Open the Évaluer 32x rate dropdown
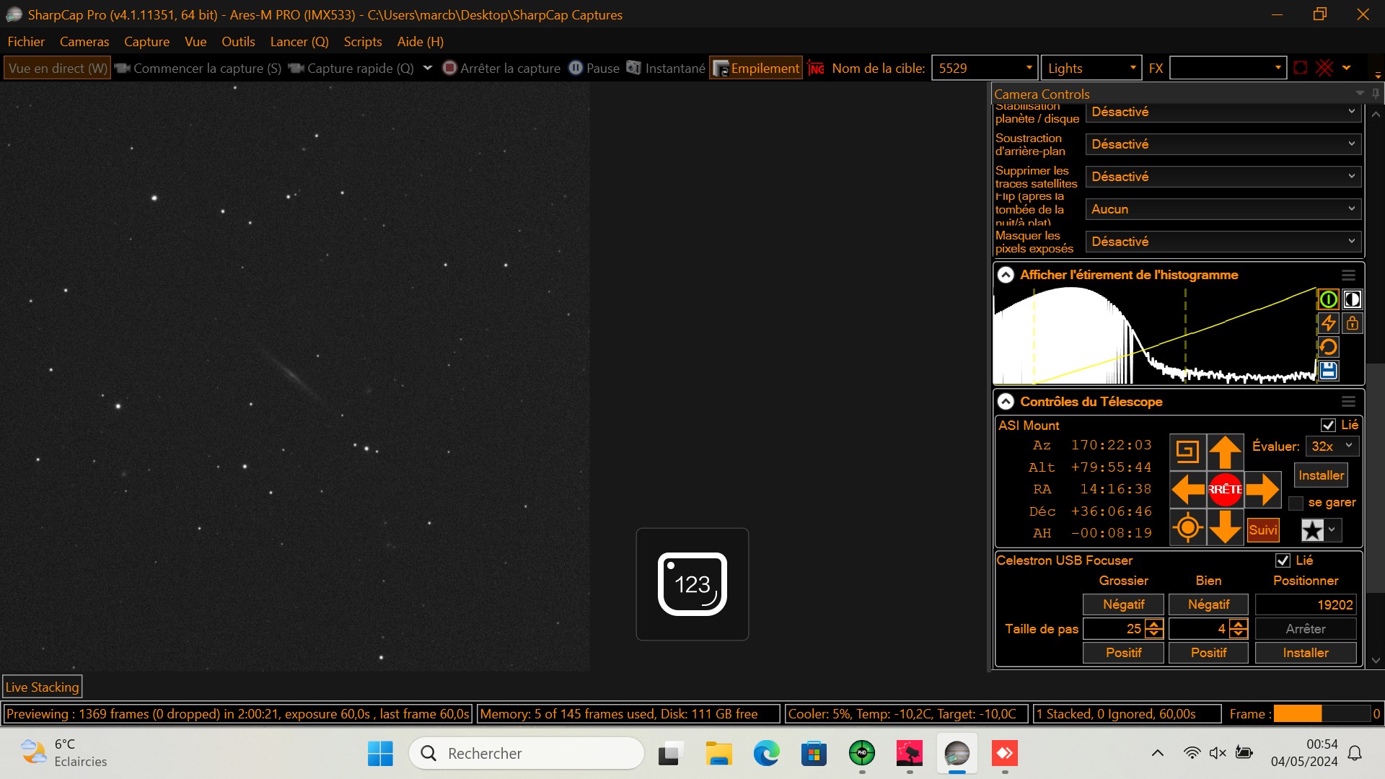The image size is (1385, 779). click(x=1332, y=446)
